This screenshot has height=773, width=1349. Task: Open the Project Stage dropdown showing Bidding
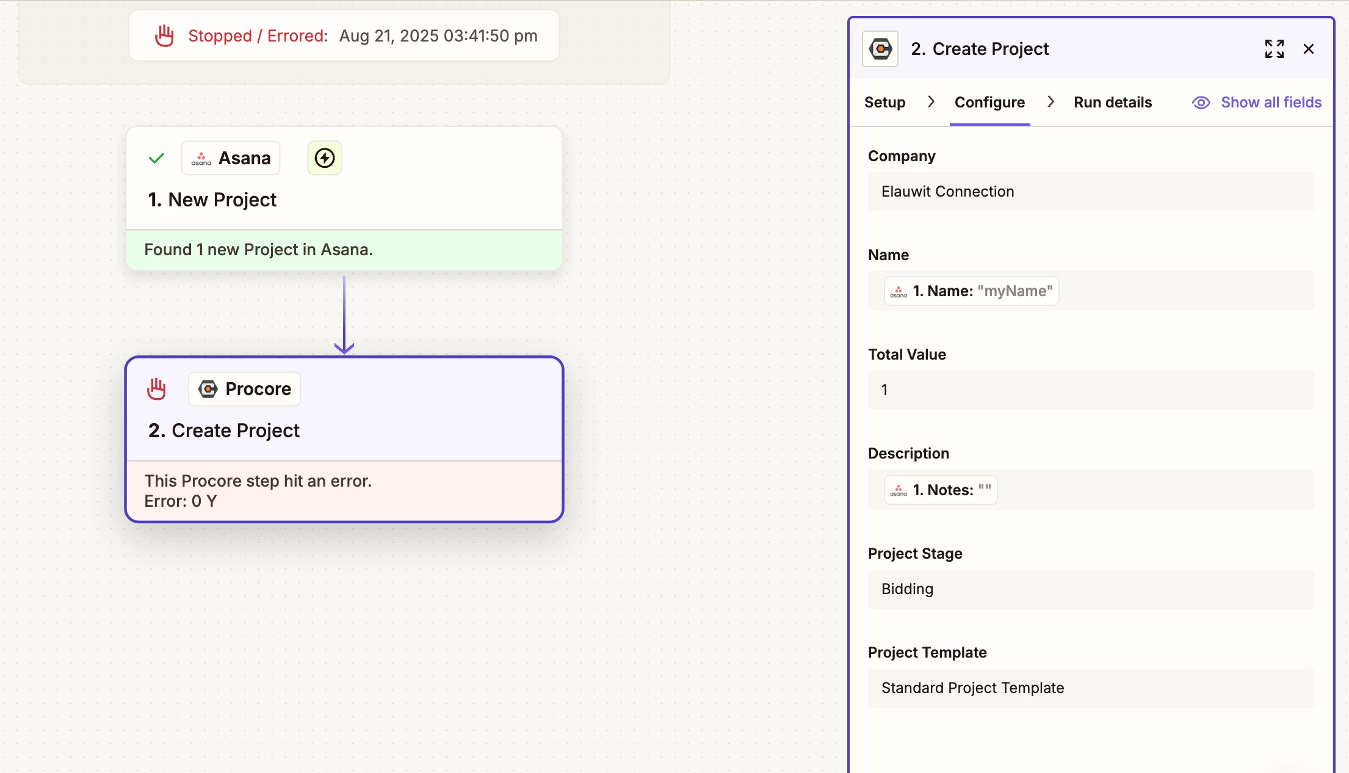coord(1091,589)
